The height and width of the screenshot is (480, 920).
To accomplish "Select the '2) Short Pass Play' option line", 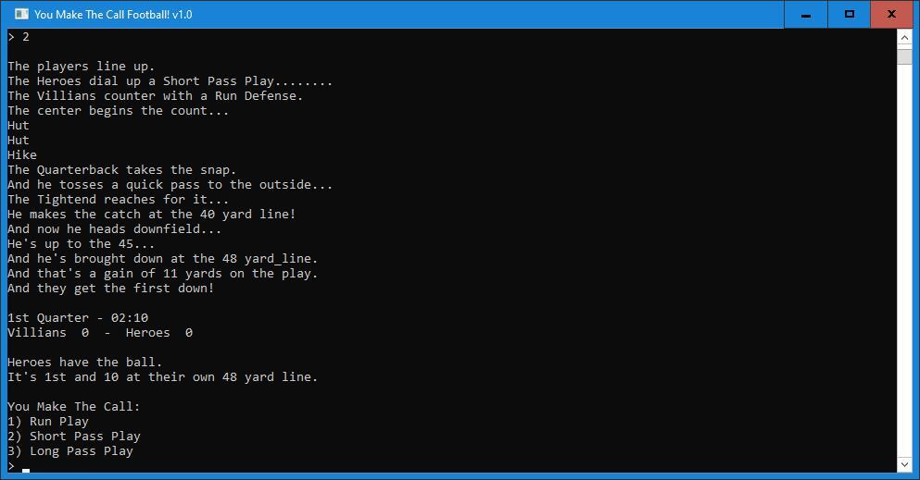I will tap(74, 437).
